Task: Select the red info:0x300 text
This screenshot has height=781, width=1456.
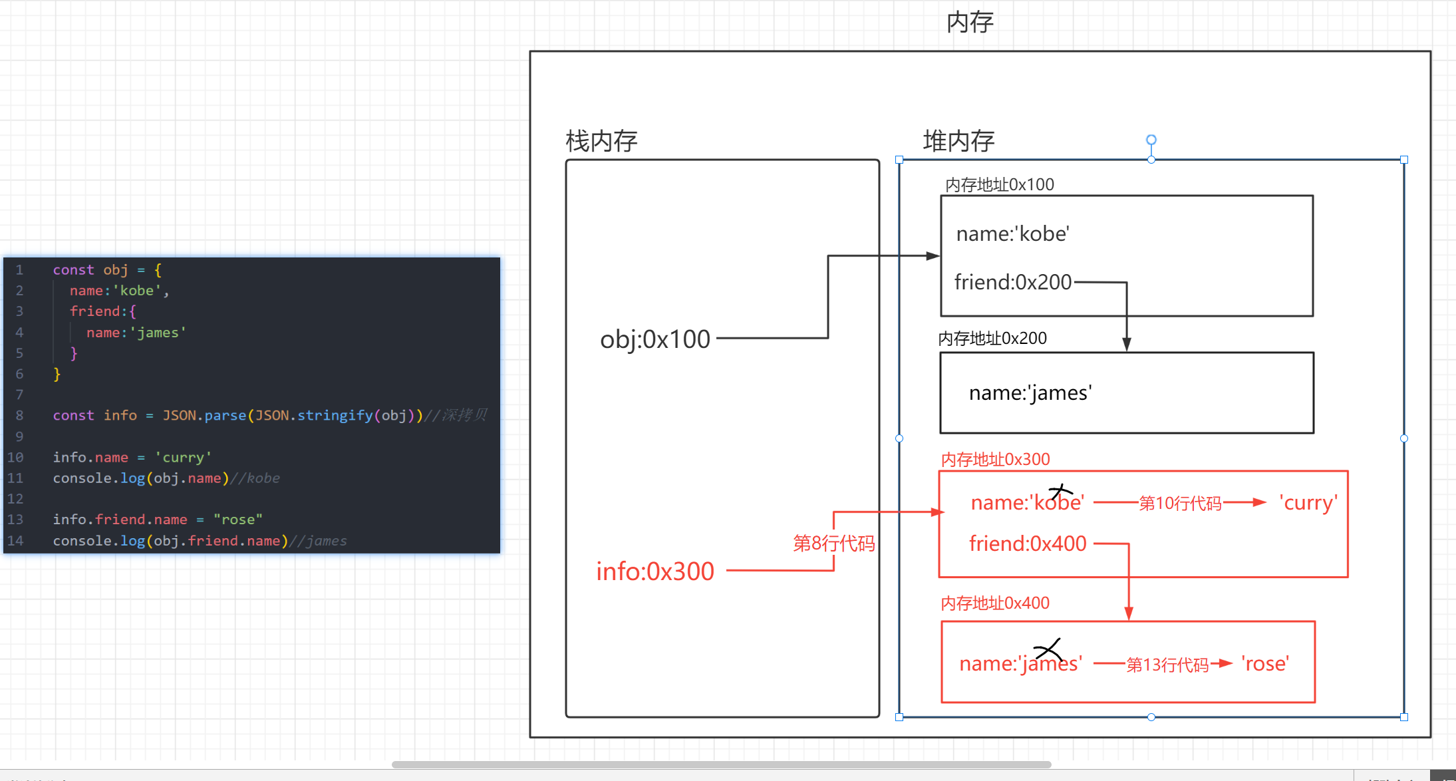Action: 655,571
